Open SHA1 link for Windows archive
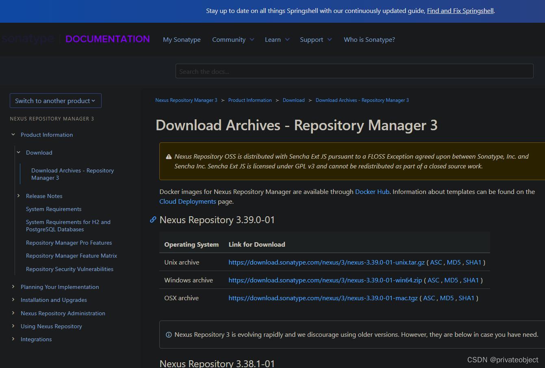The image size is (545, 368). [471, 280]
